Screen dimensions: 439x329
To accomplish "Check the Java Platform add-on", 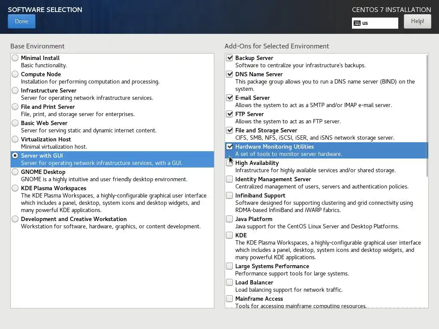I will (x=229, y=219).
